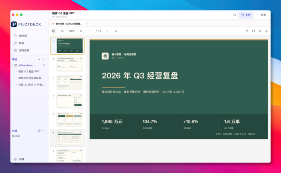The image size is (281, 173).
Task: Select slide 1 thumbnail
Action: 70,46
